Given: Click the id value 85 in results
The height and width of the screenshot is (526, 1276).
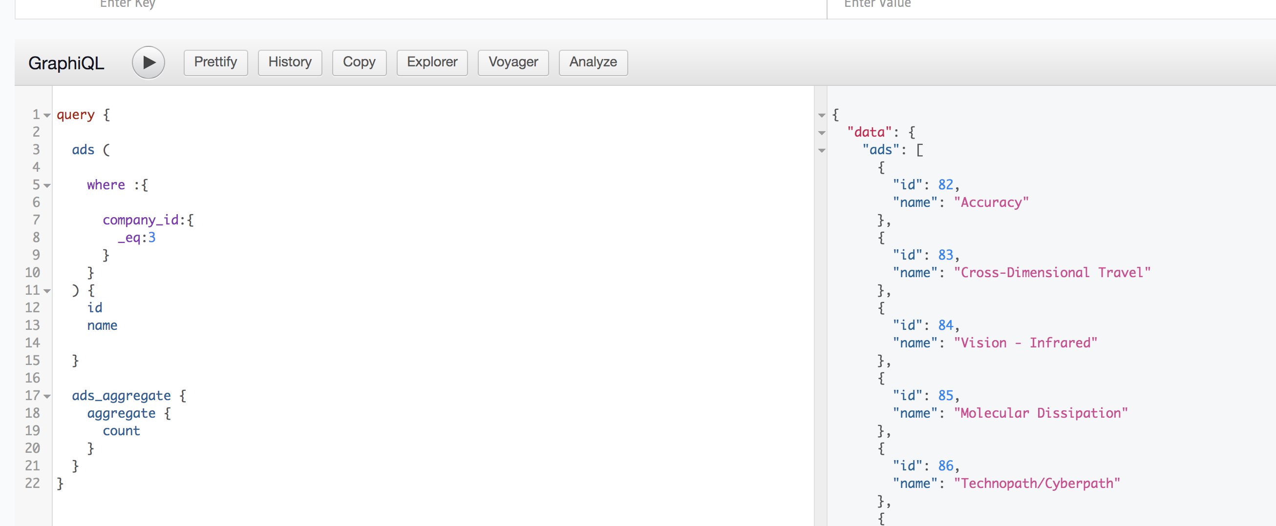Looking at the screenshot, I should coord(946,396).
